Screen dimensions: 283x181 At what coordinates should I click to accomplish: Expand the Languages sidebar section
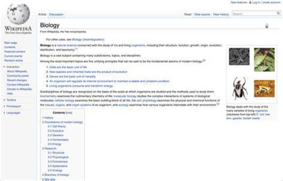(4, 113)
